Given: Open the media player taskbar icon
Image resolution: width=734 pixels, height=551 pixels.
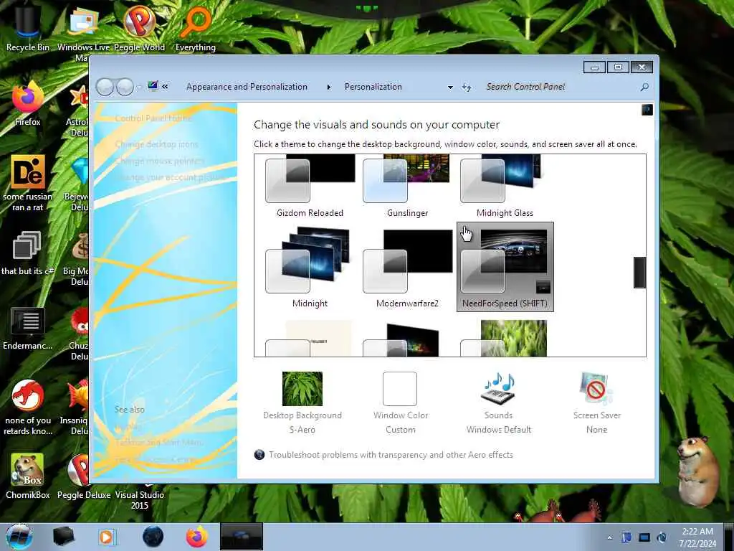Looking at the screenshot, I should tap(107, 537).
